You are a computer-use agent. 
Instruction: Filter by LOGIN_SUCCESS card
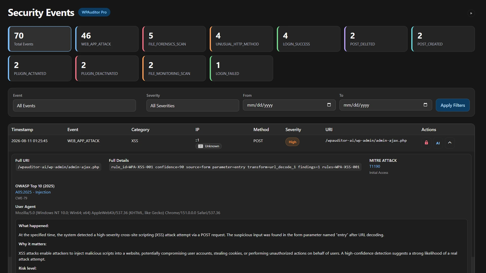click(309, 39)
